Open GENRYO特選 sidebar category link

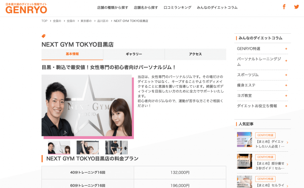249,49
